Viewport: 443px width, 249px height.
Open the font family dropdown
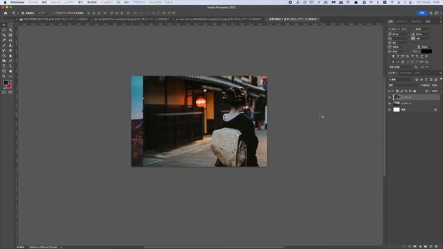401,29
